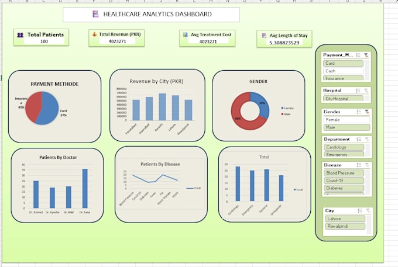Select Emergency in Department slicer
Viewport: 398px width, 267px height.
coord(344,154)
